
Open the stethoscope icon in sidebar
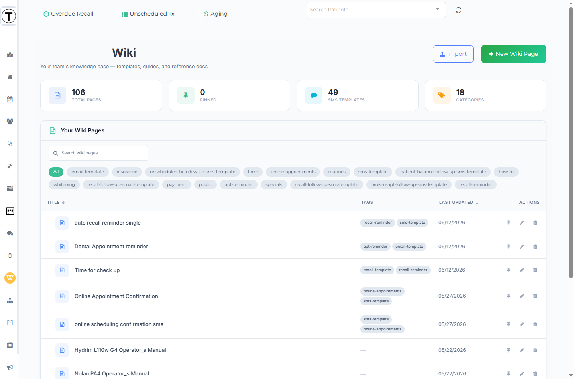[x=10, y=144]
